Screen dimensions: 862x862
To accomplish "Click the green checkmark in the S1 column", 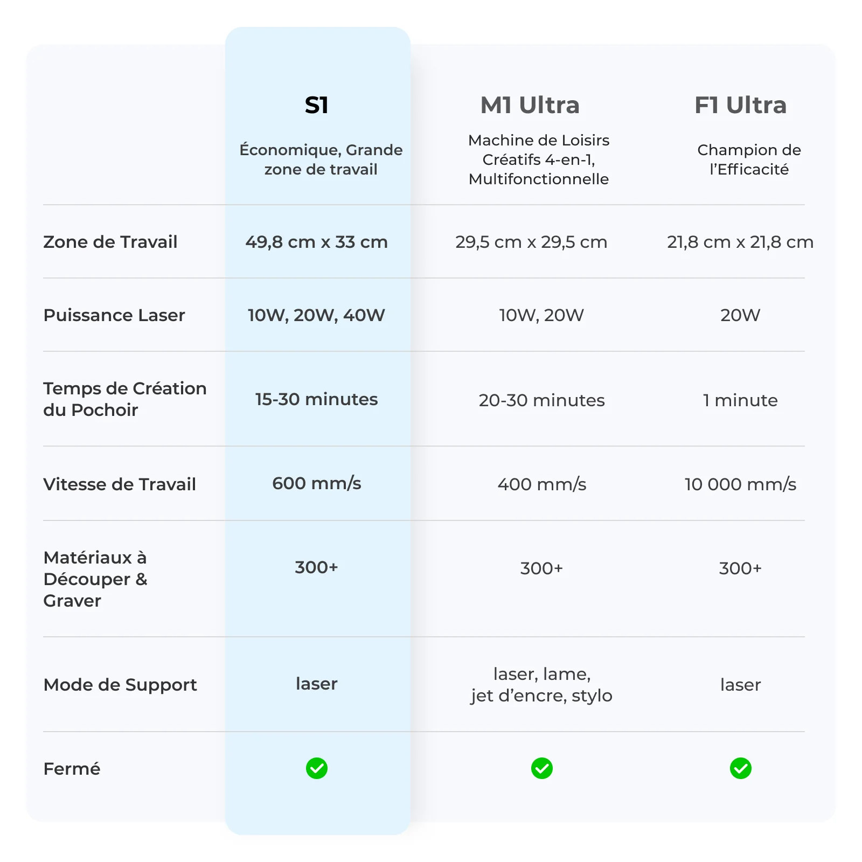I will tap(317, 768).
